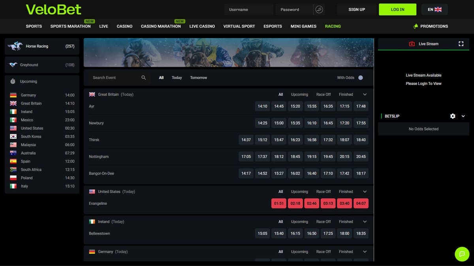The width and height of the screenshot is (474, 266).
Task: Click the Malaysia flag icon
Action: (x=13, y=145)
